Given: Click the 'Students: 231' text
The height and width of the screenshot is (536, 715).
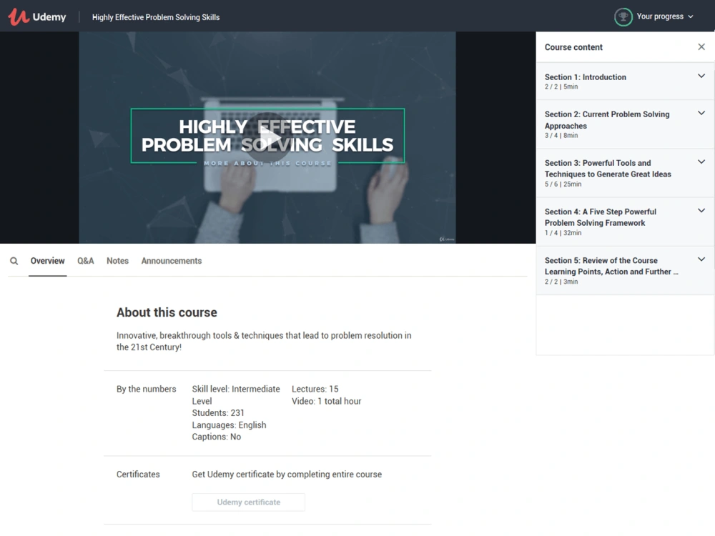Looking at the screenshot, I should pyautogui.click(x=218, y=412).
